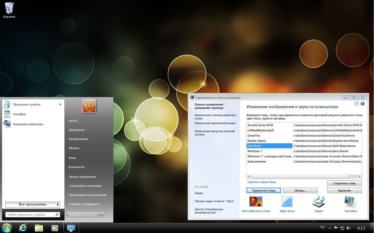Open the Sounds (Звуки) icon
This screenshot has width=374, height=233.
click(x=319, y=202)
